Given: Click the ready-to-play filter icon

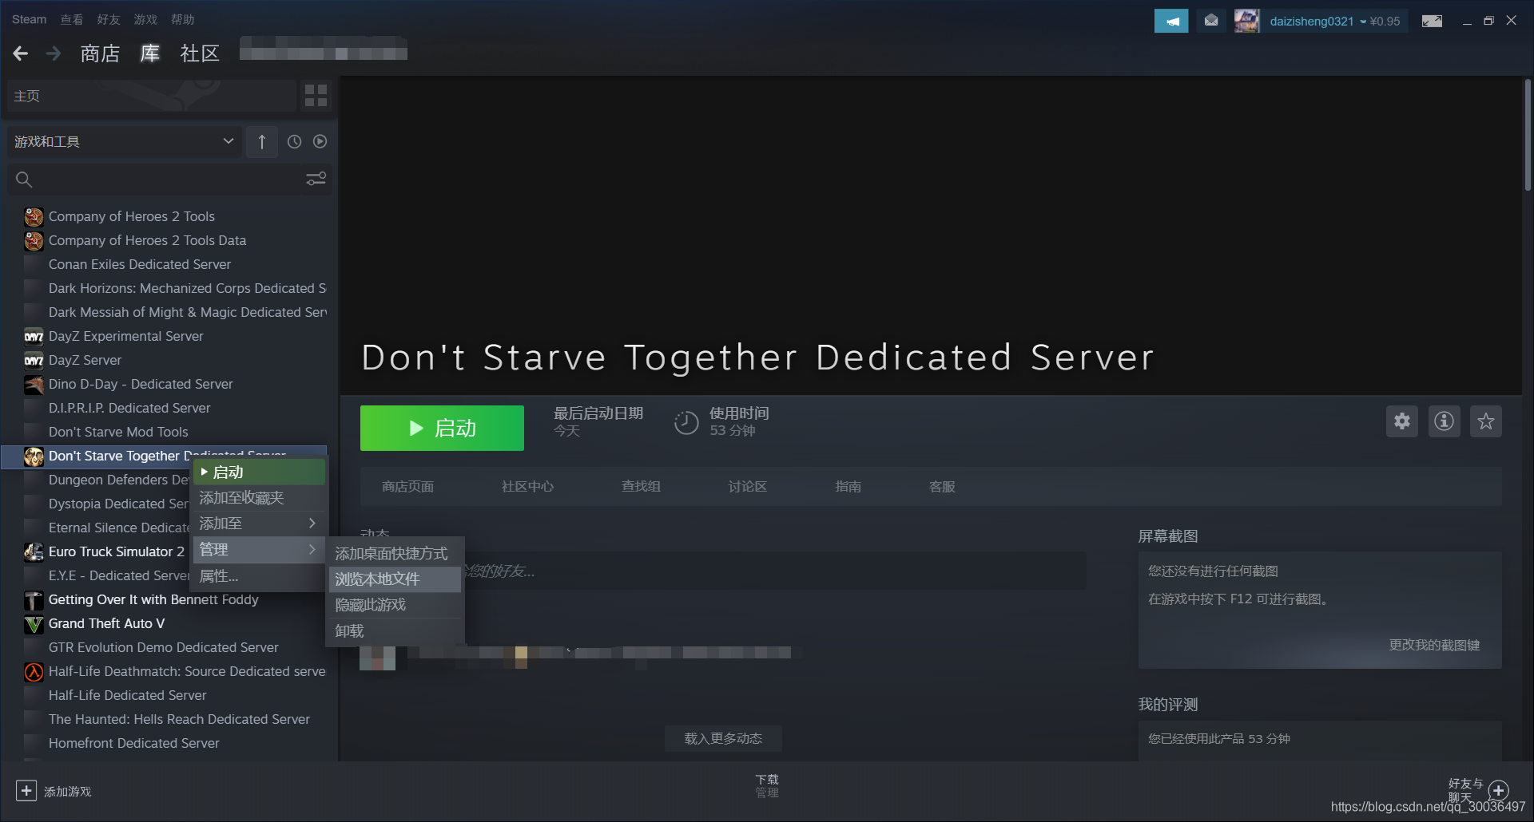Looking at the screenshot, I should click(320, 141).
